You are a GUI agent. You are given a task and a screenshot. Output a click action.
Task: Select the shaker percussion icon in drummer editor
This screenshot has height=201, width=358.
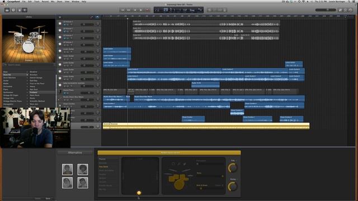click(179, 164)
